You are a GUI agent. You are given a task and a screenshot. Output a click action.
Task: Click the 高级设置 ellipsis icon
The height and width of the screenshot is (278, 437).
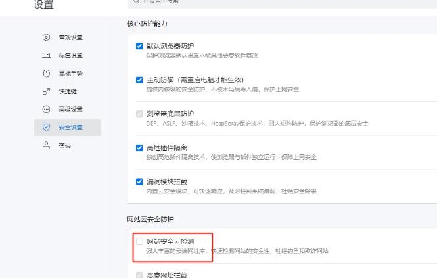pos(46,109)
